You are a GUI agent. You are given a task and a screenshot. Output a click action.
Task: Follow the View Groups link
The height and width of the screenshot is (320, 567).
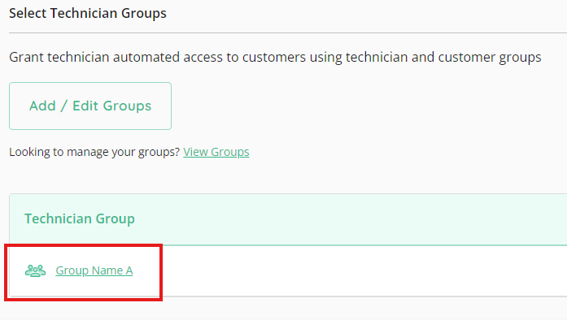click(x=216, y=152)
